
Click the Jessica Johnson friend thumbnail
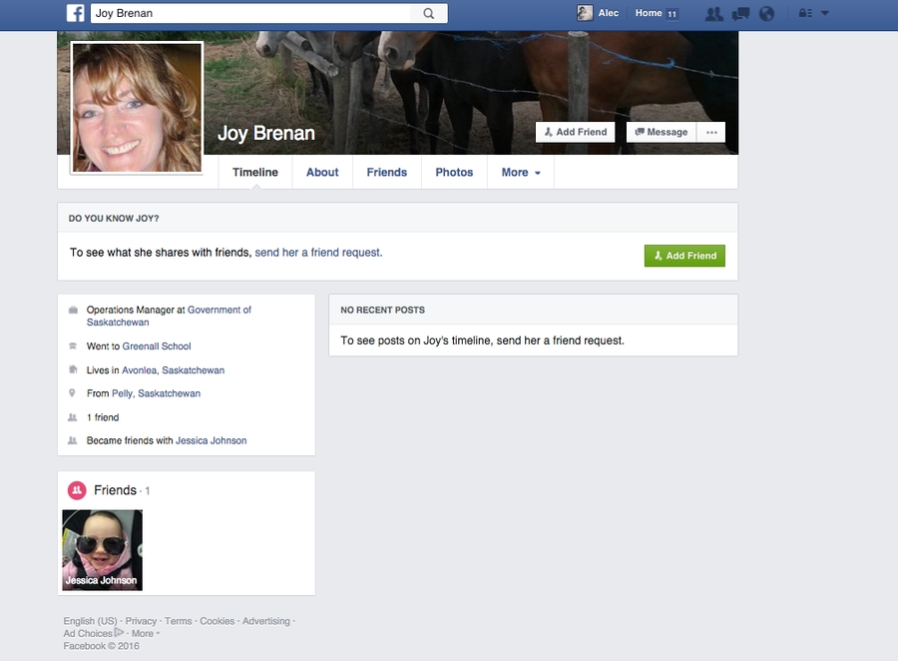[103, 549]
